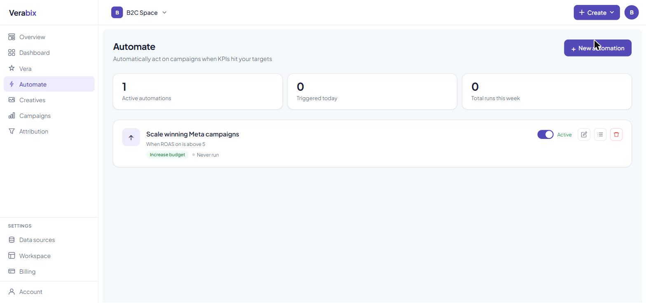Delete the Scale winning Meta campaigns automation
The height and width of the screenshot is (303, 646).
tap(616, 134)
